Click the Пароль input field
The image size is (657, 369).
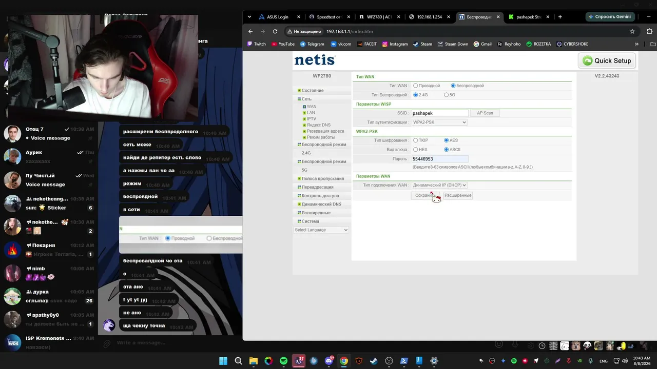coord(440,159)
